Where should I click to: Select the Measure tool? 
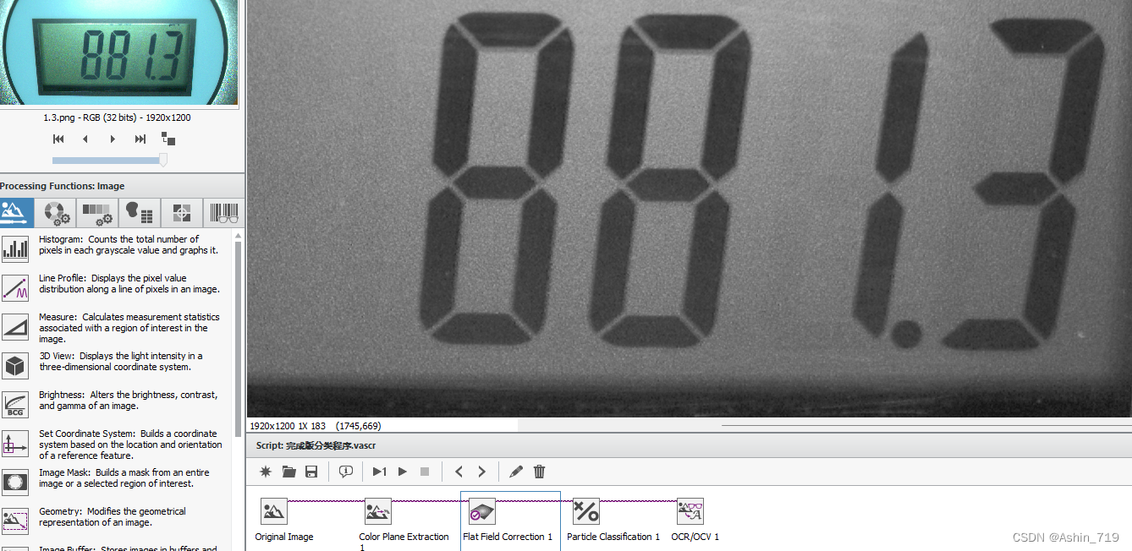pos(15,327)
